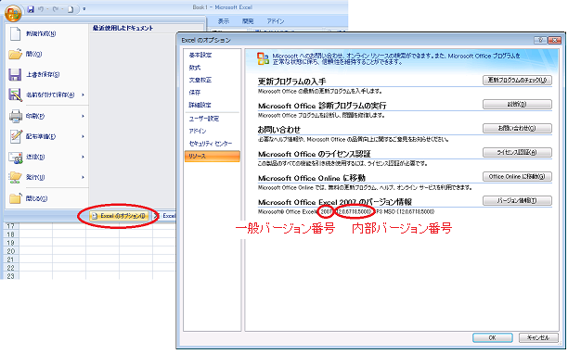The height and width of the screenshot is (354, 568).
Task: Click the Save icon in Quick Access Toolbar
Action: pyautogui.click(x=31, y=9)
